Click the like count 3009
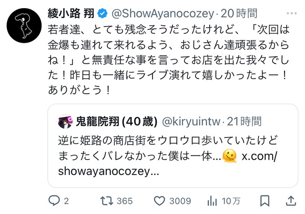 (x=180, y=201)
